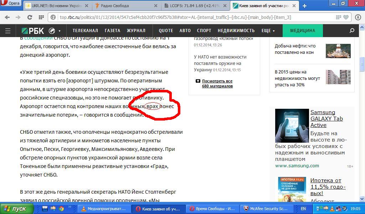Click the search magnifier on RBC navbar

coord(352,31)
